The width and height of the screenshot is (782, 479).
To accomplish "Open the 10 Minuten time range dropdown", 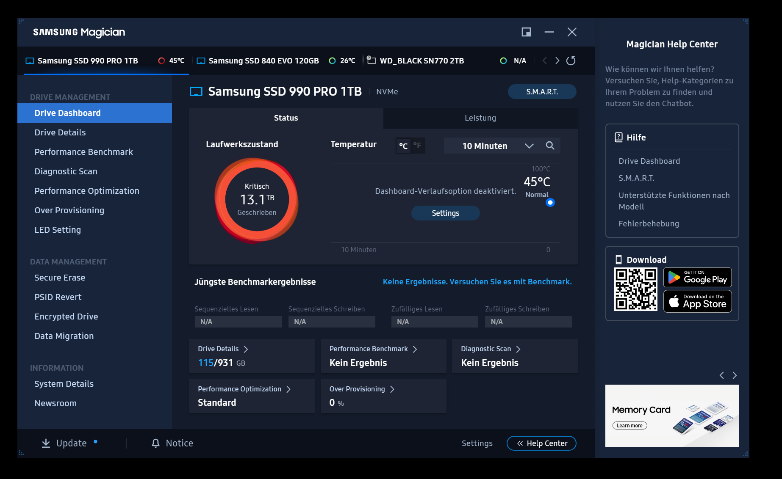I will pos(492,146).
